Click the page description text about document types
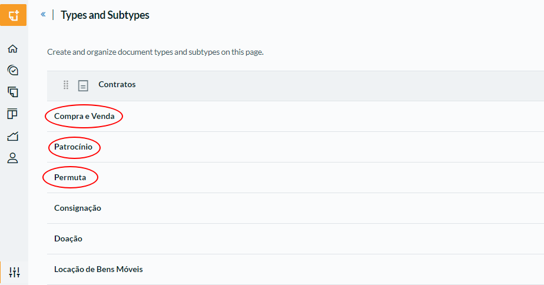544x285 pixels. tap(155, 52)
